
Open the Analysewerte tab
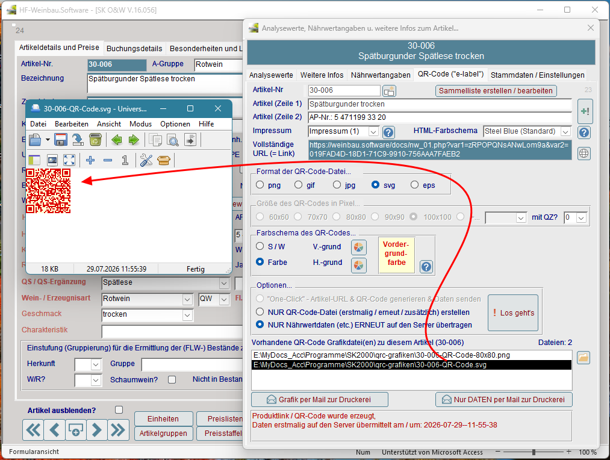[271, 75]
